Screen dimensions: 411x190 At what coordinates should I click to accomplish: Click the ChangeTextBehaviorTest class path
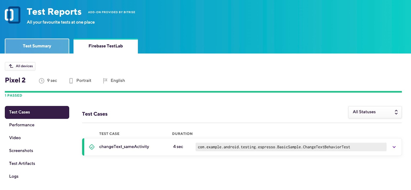(x=291, y=147)
